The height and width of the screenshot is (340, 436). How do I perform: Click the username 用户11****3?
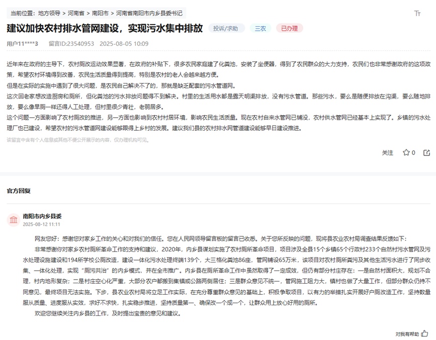point(23,44)
